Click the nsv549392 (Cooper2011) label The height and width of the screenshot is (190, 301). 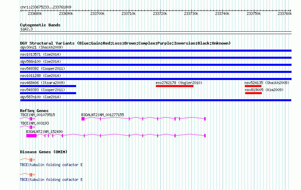tap(43, 69)
